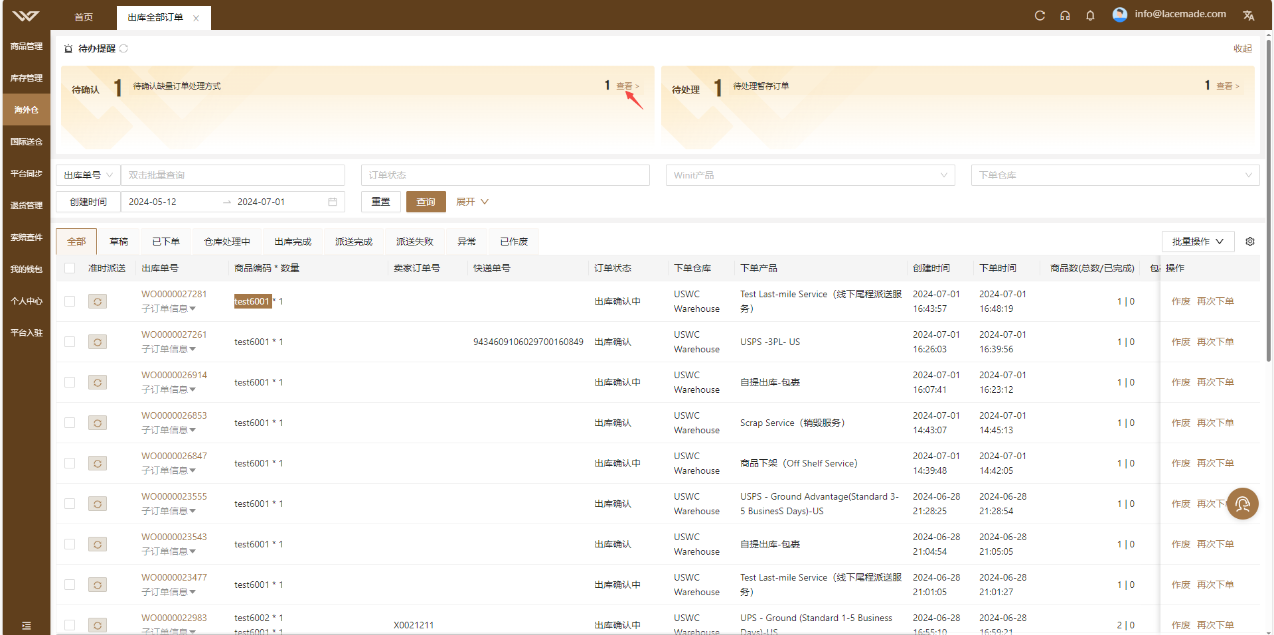
Task: Switch to the 草稿 tab
Action: pyautogui.click(x=119, y=242)
